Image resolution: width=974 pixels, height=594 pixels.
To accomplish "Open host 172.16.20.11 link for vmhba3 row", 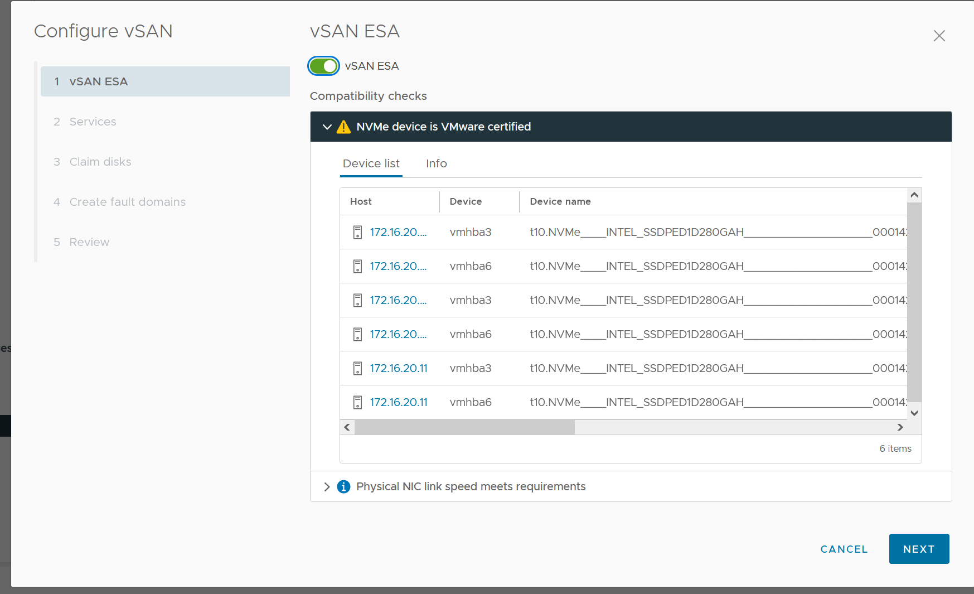I will point(399,368).
